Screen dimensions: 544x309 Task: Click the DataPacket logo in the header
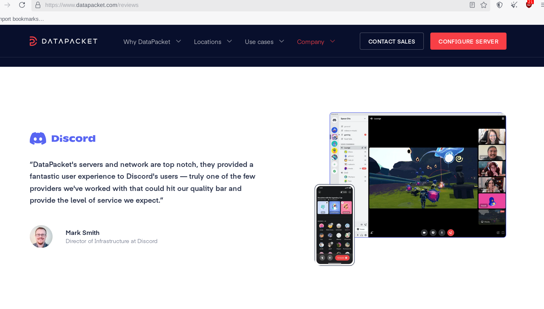(x=64, y=41)
